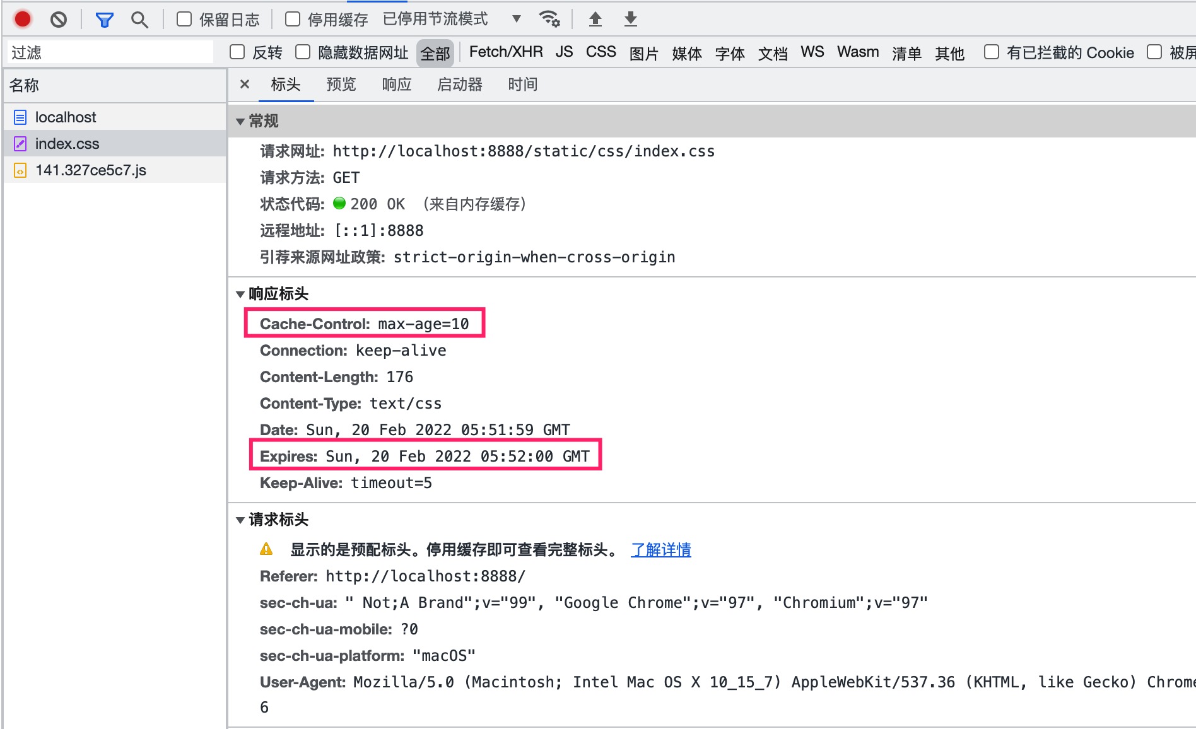Enable the 停用缓存 checkbox
This screenshot has width=1196, height=729.
(x=293, y=20)
